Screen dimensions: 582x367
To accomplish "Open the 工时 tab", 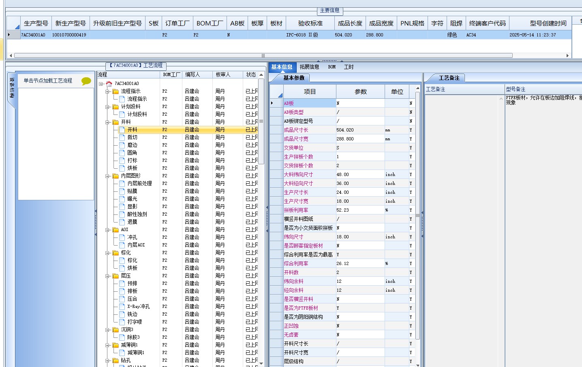I will click(349, 67).
